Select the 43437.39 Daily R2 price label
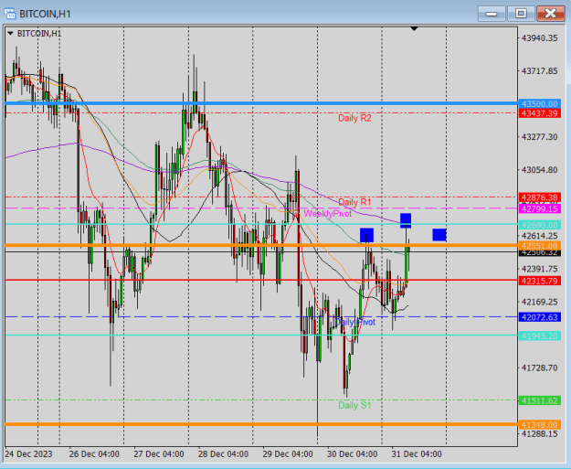Screen dimensions: 571x469 (539, 113)
